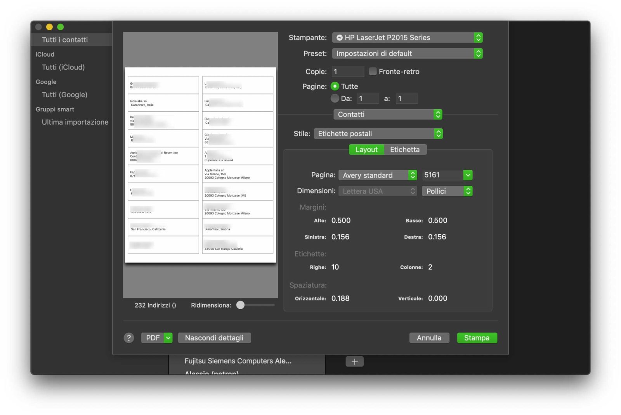Click the Basso margin value 0.500
Screen dimensions: 621x415
coord(438,220)
